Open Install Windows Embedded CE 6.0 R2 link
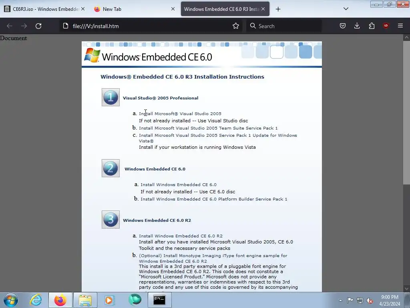 click(181, 236)
